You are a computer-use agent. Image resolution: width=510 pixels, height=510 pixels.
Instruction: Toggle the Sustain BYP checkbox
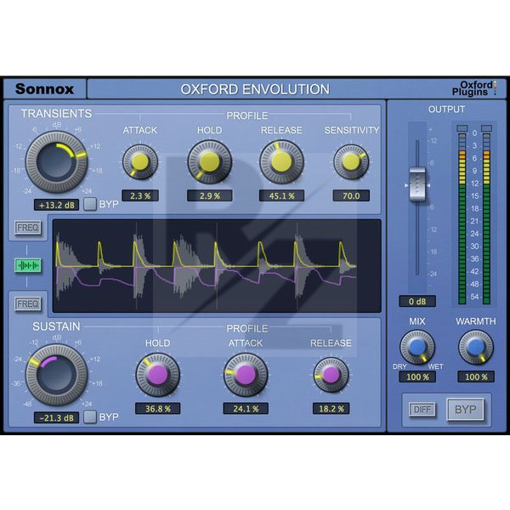point(90,417)
